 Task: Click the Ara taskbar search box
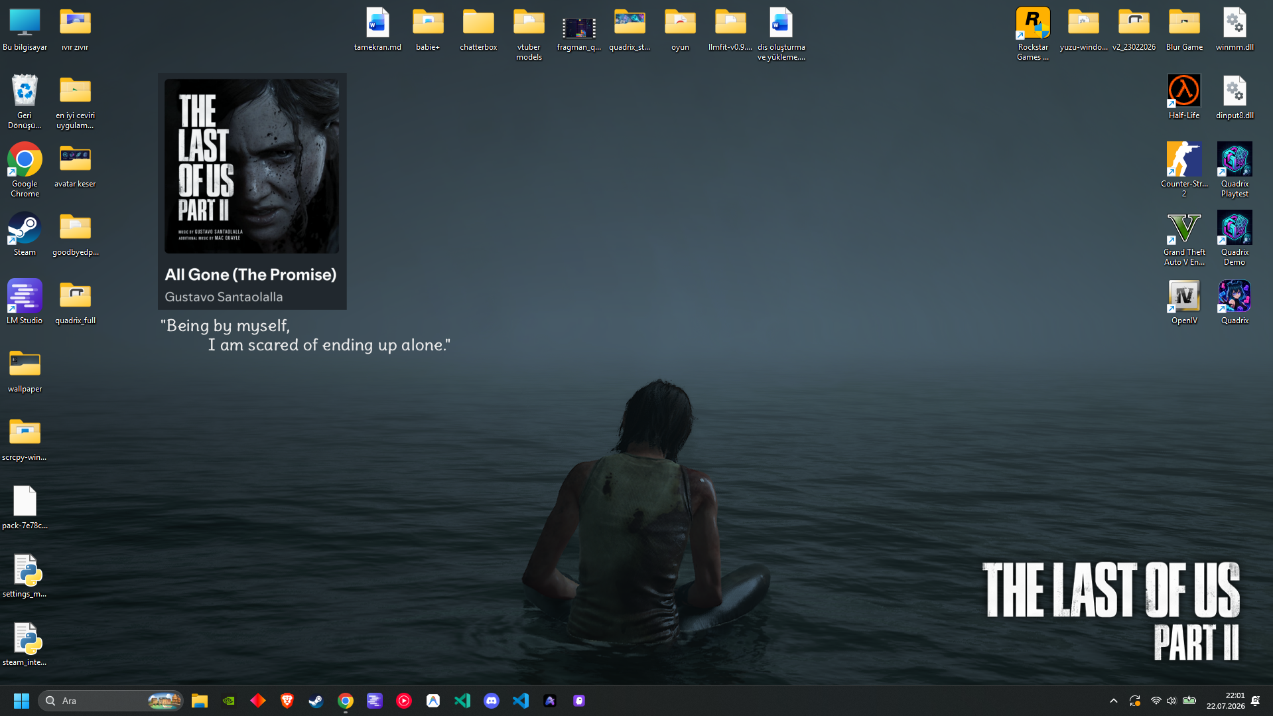[x=111, y=701]
